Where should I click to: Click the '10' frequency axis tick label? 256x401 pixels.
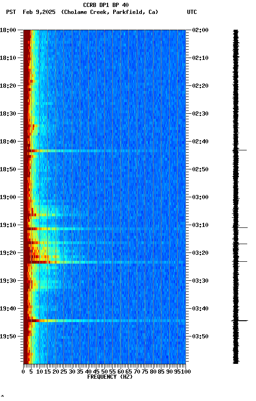coord(39,372)
